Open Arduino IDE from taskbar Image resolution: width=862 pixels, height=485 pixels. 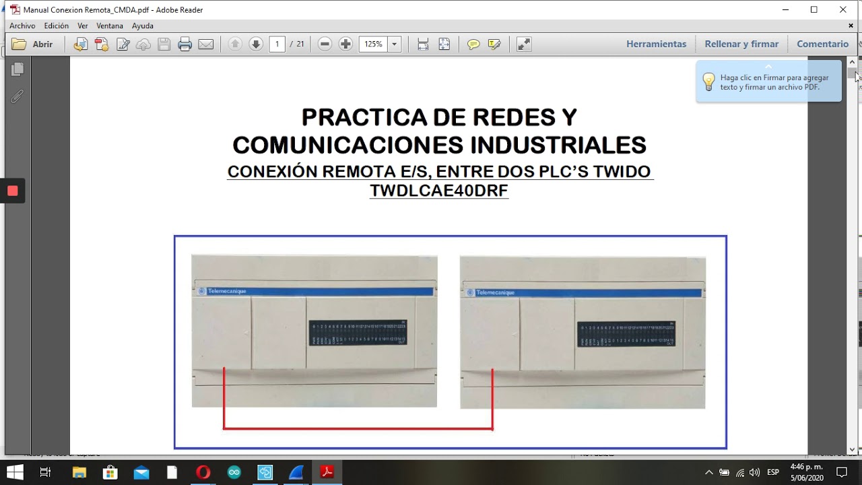234,472
